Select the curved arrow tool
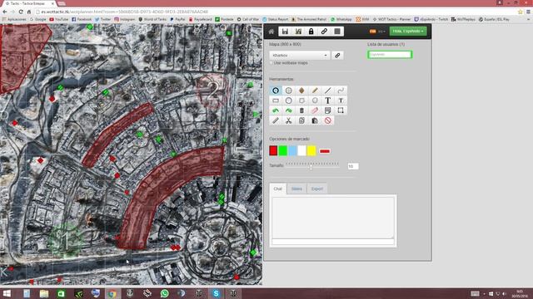 tap(341, 91)
